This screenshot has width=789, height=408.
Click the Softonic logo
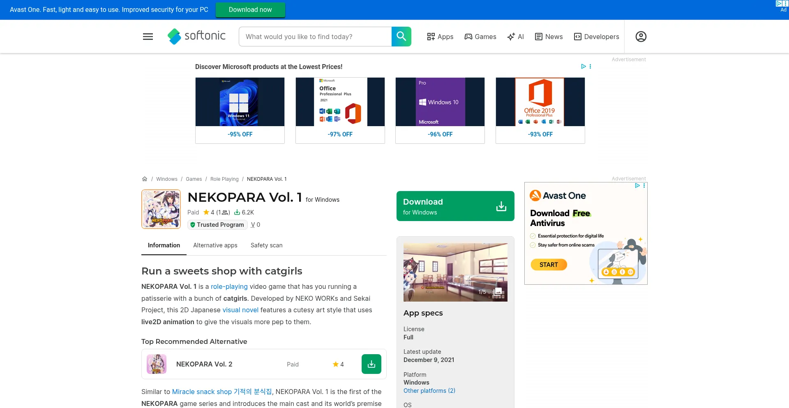196,37
